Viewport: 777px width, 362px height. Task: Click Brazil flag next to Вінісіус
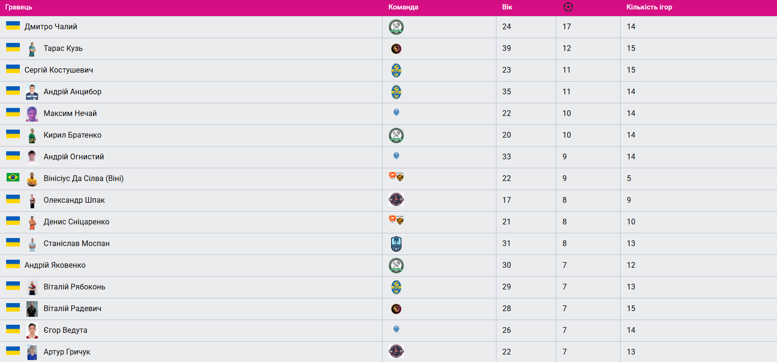(13, 177)
